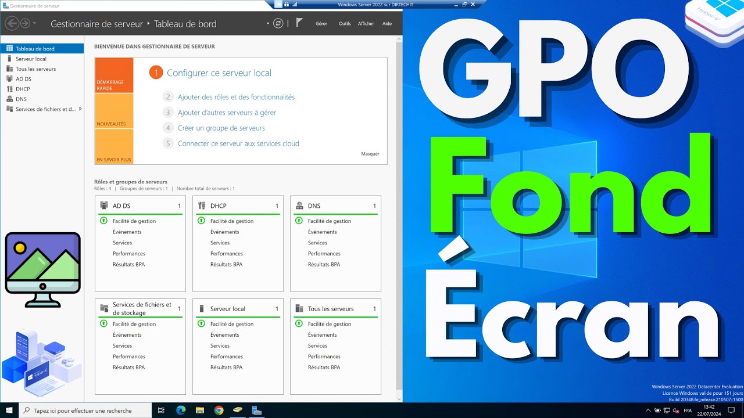This screenshot has height=418, width=744.
Task: Click the FRA language indicator
Action: pyautogui.click(x=688, y=410)
